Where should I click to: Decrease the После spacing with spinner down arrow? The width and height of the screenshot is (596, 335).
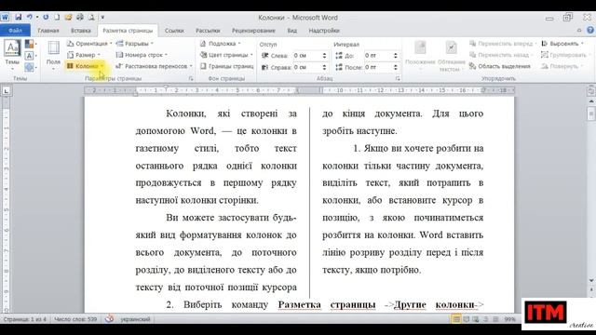(395, 70)
